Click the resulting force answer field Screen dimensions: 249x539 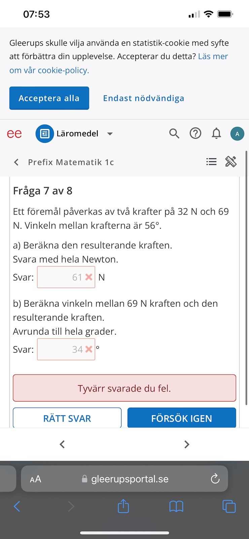pos(66,277)
